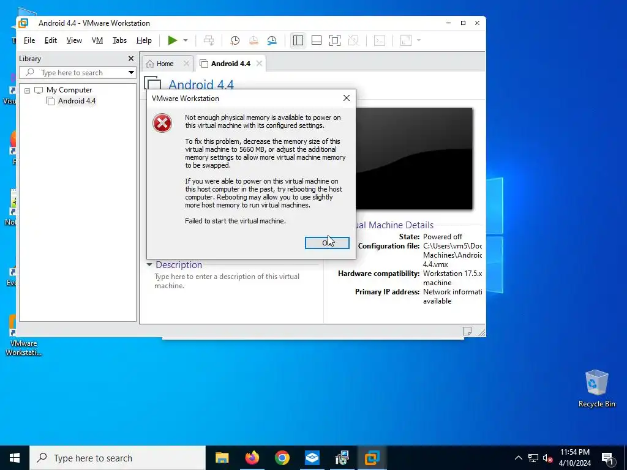Open the Tabs menu
Viewport: 627px width, 470px height.
[x=119, y=40]
